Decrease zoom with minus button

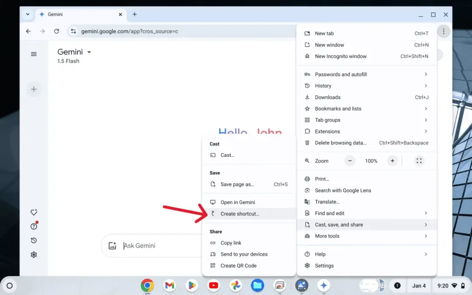[x=350, y=161]
